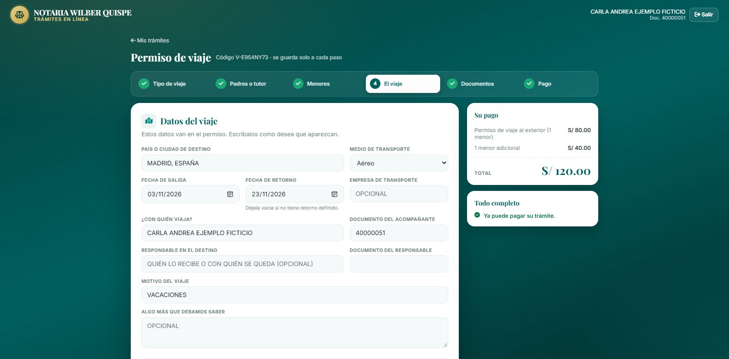The width and height of the screenshot is (729, 359).
Task: Click the green check on Pago step
Action: (x=529, y=84)
